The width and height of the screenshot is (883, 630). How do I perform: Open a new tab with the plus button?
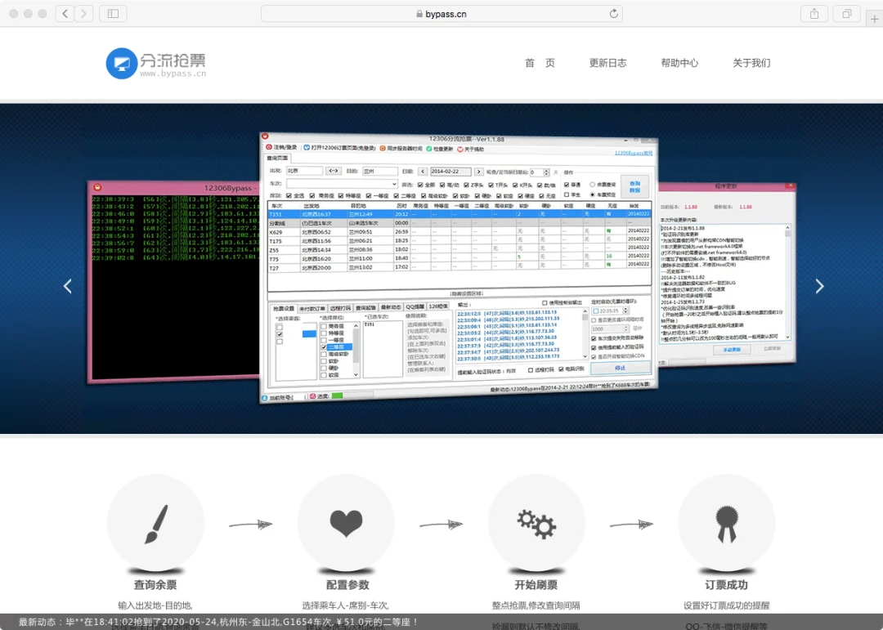[875, 19]
